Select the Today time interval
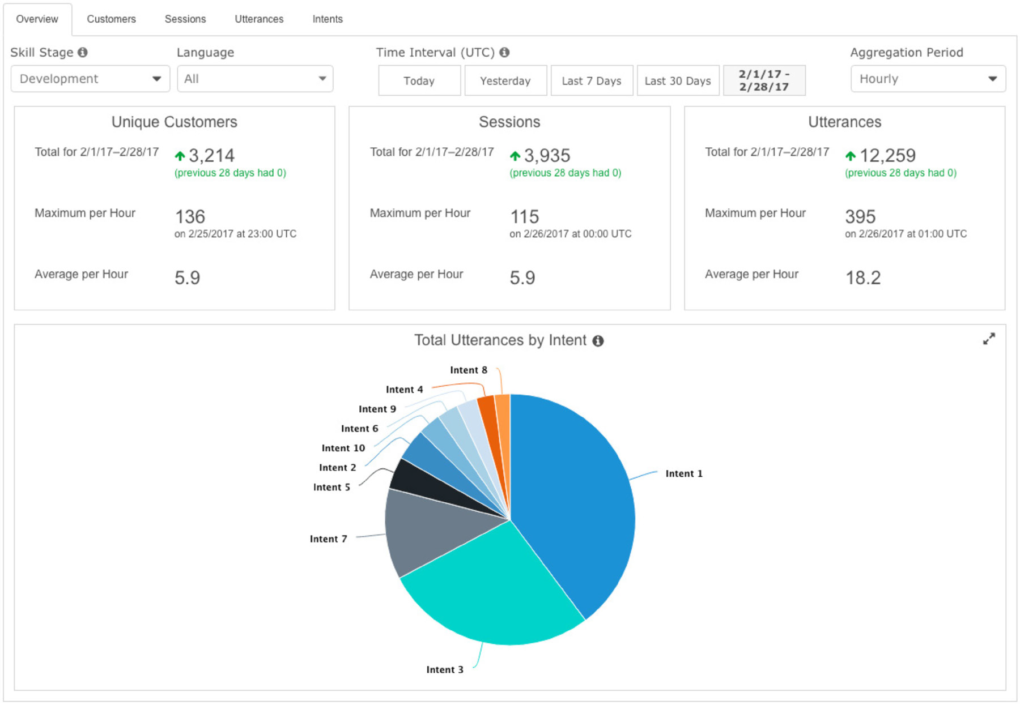This screenshot has width=1020, height=705. click(x=419, y=81)
